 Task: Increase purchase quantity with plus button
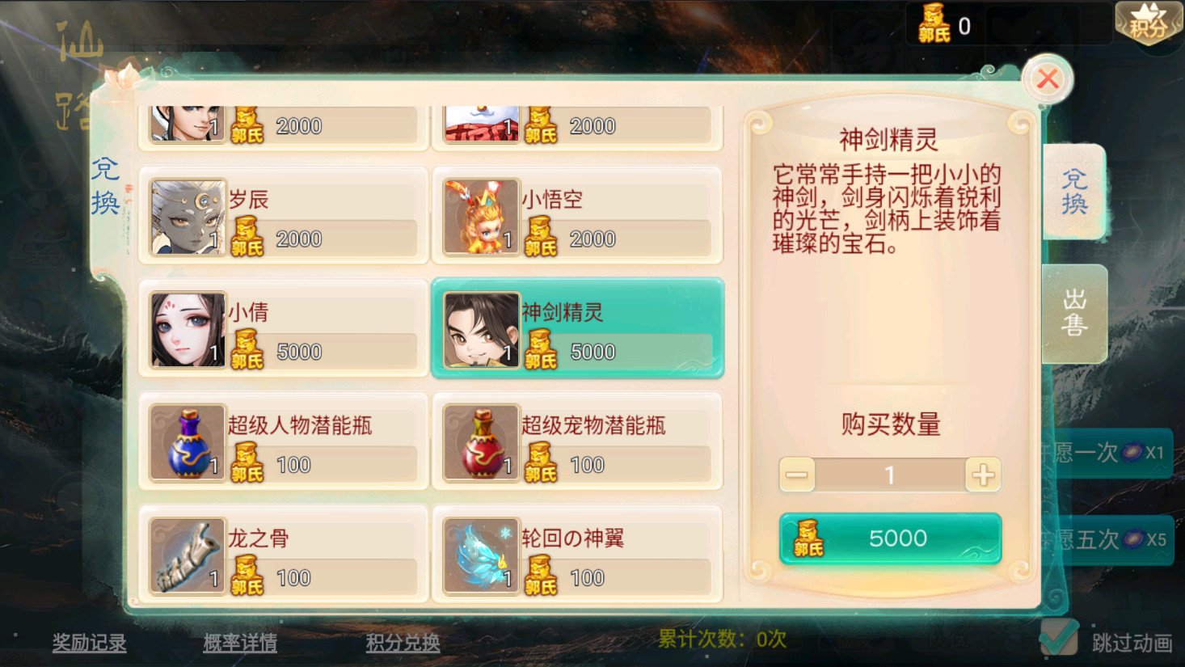click(x=983, y=475)
